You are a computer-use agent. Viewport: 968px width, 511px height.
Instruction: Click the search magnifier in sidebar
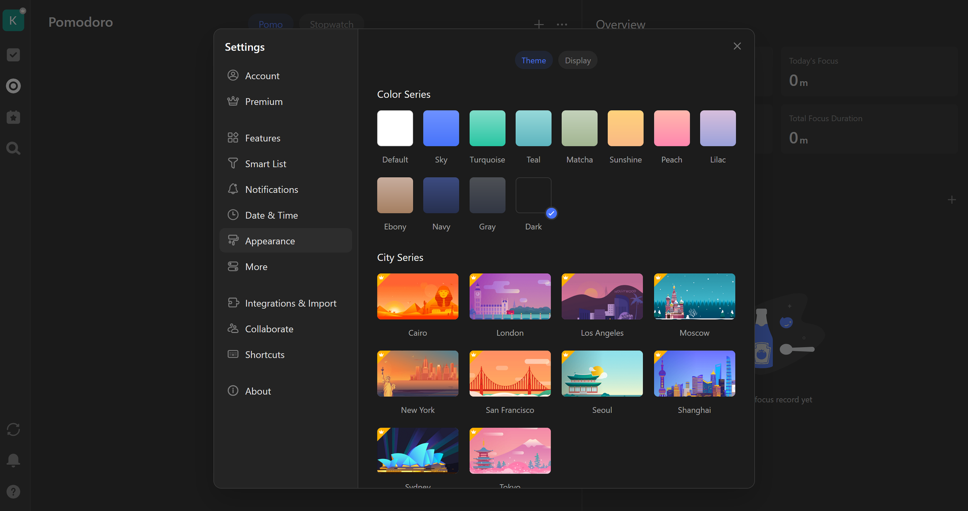[13, 148]
